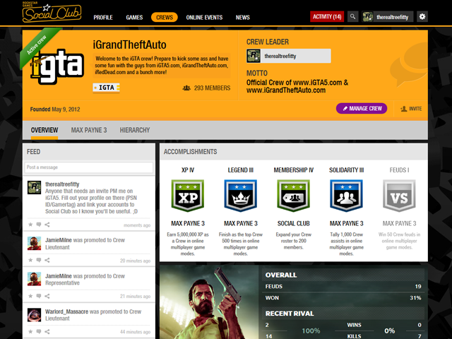Screen dimensions: 452x339
Task: Click Warlord_Massacre avatar in feed
Action: pyautogui.click(x=34, y=315)
